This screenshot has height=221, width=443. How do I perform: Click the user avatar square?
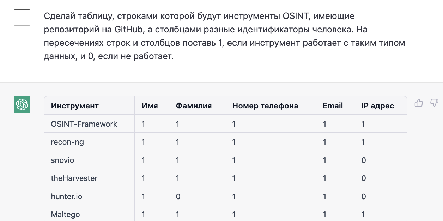(x=22, y=17)
